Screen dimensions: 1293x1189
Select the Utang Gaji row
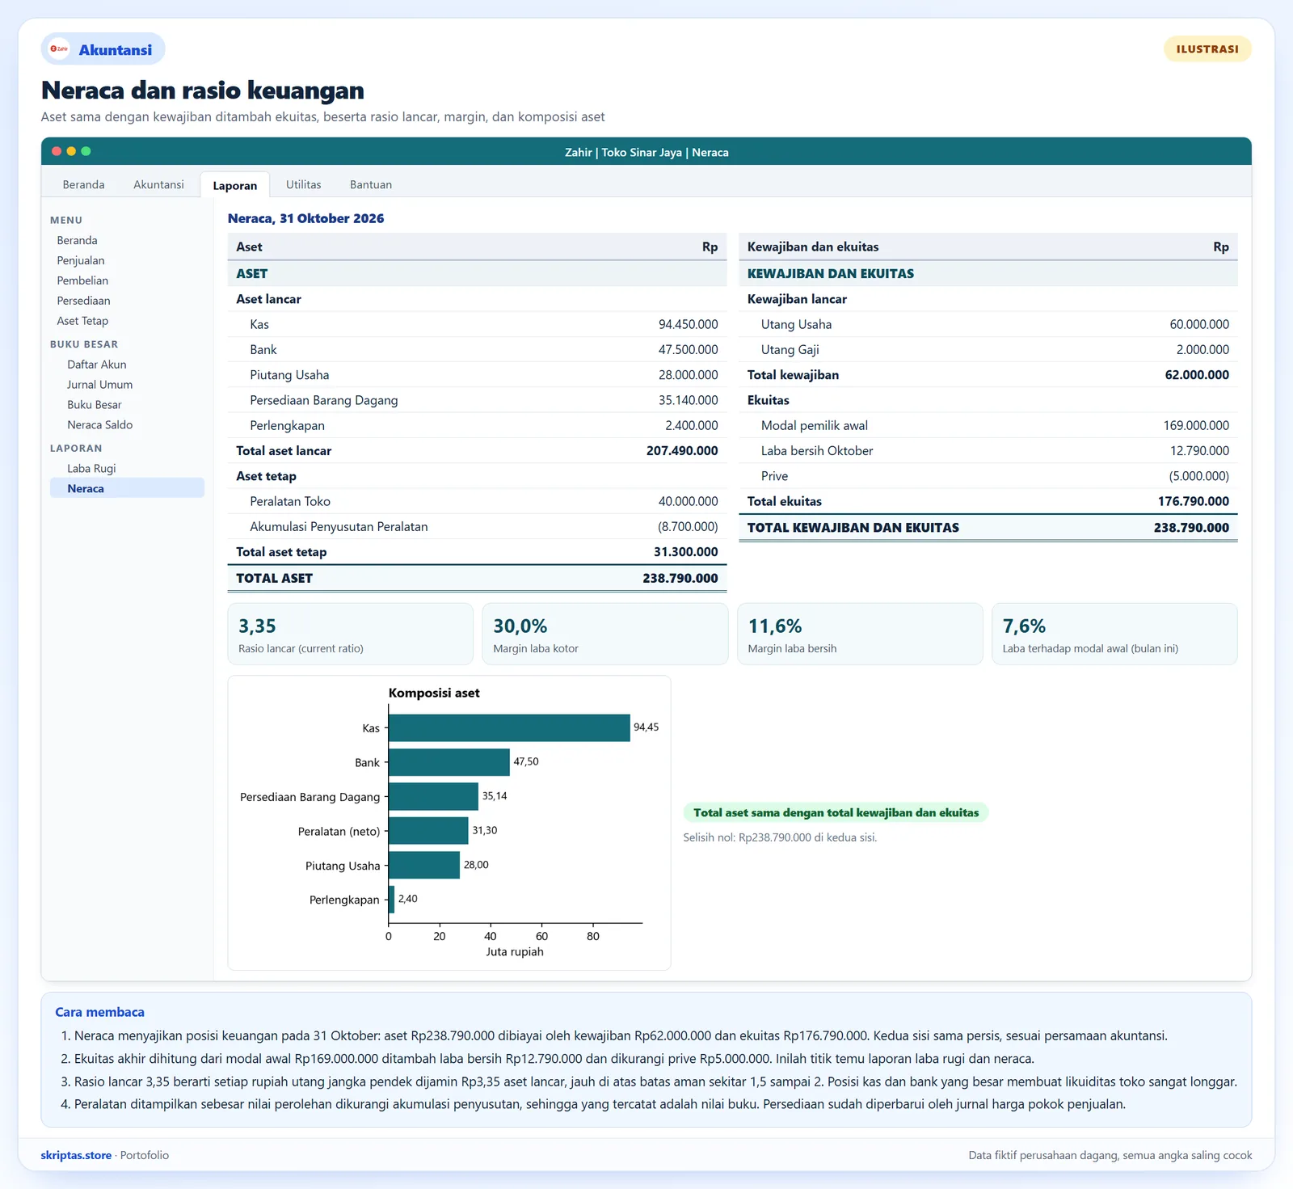pyautogui.click(x=988, y=350)
